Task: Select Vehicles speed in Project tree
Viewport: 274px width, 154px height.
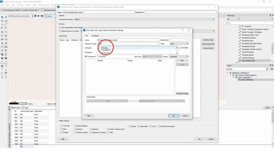Action: (x=247, y=55)
